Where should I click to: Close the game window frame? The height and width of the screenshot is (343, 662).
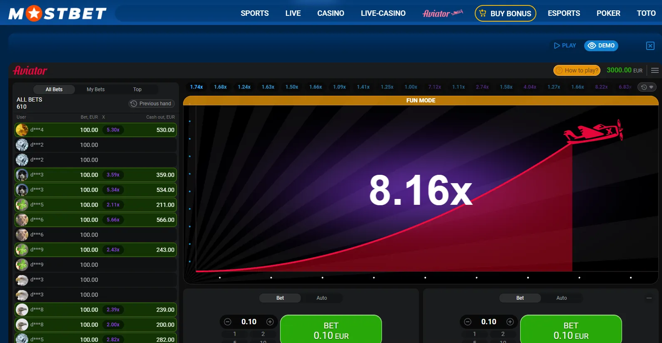pos(650,46)
